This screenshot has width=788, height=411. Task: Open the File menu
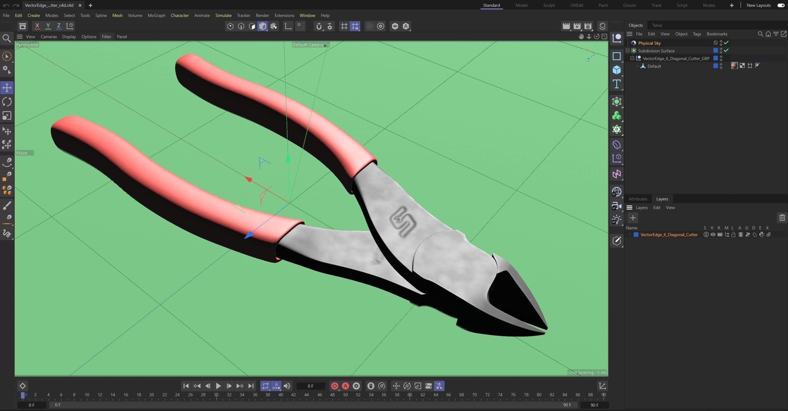coord(6,15)
